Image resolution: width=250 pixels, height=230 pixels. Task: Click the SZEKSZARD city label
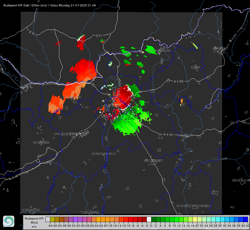pyautogui.click(x=90, y=212)
